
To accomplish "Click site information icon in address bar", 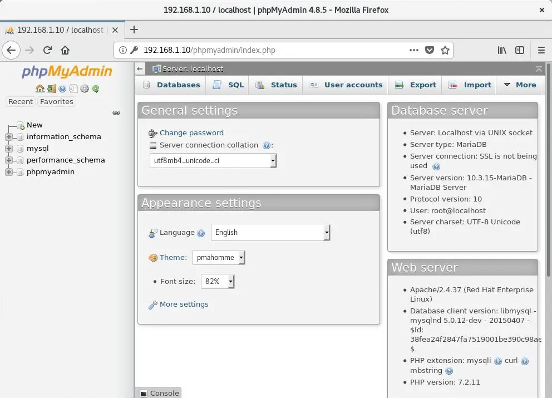I will pos(123,50).
